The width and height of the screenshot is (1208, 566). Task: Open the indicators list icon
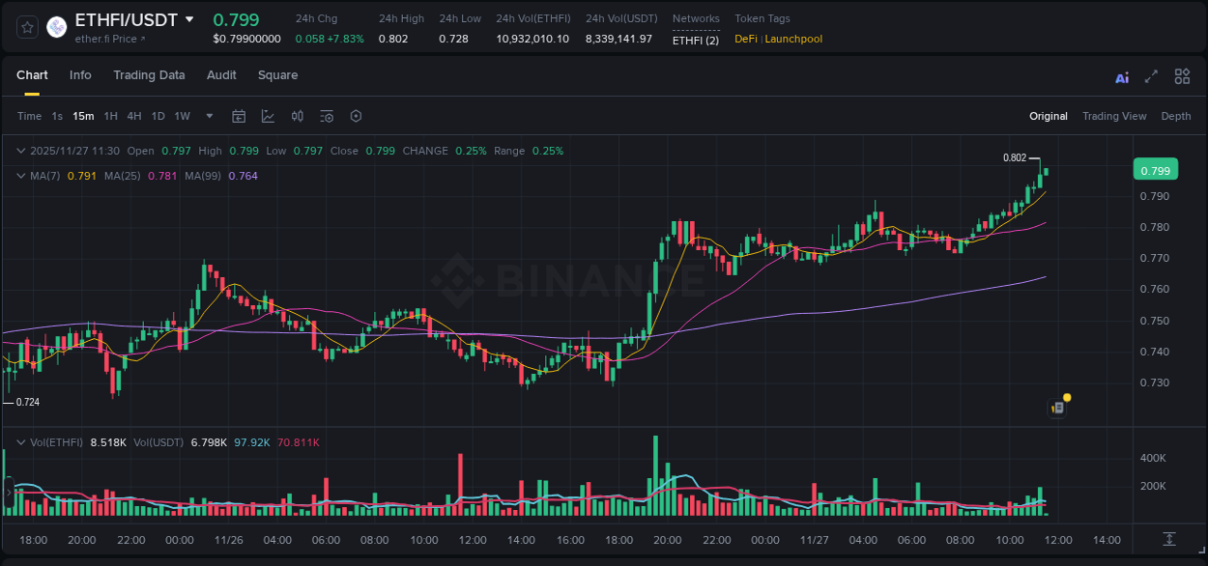[326, 116]
